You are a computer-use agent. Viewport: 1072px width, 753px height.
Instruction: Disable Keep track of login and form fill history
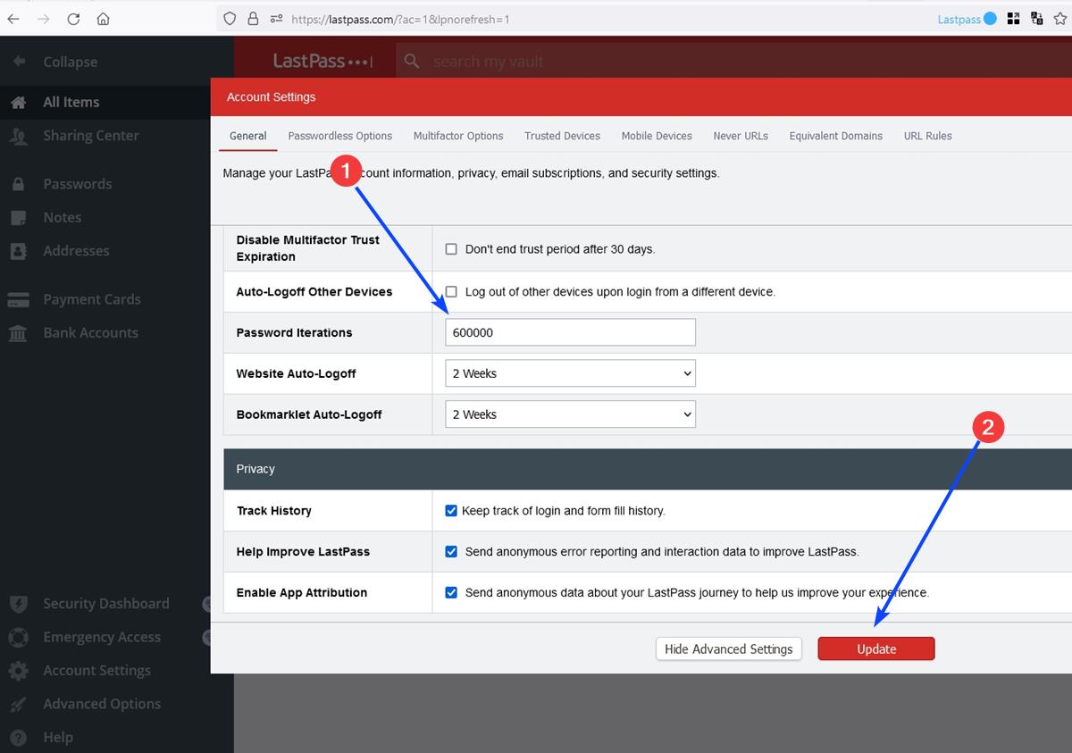pos(451,510)
